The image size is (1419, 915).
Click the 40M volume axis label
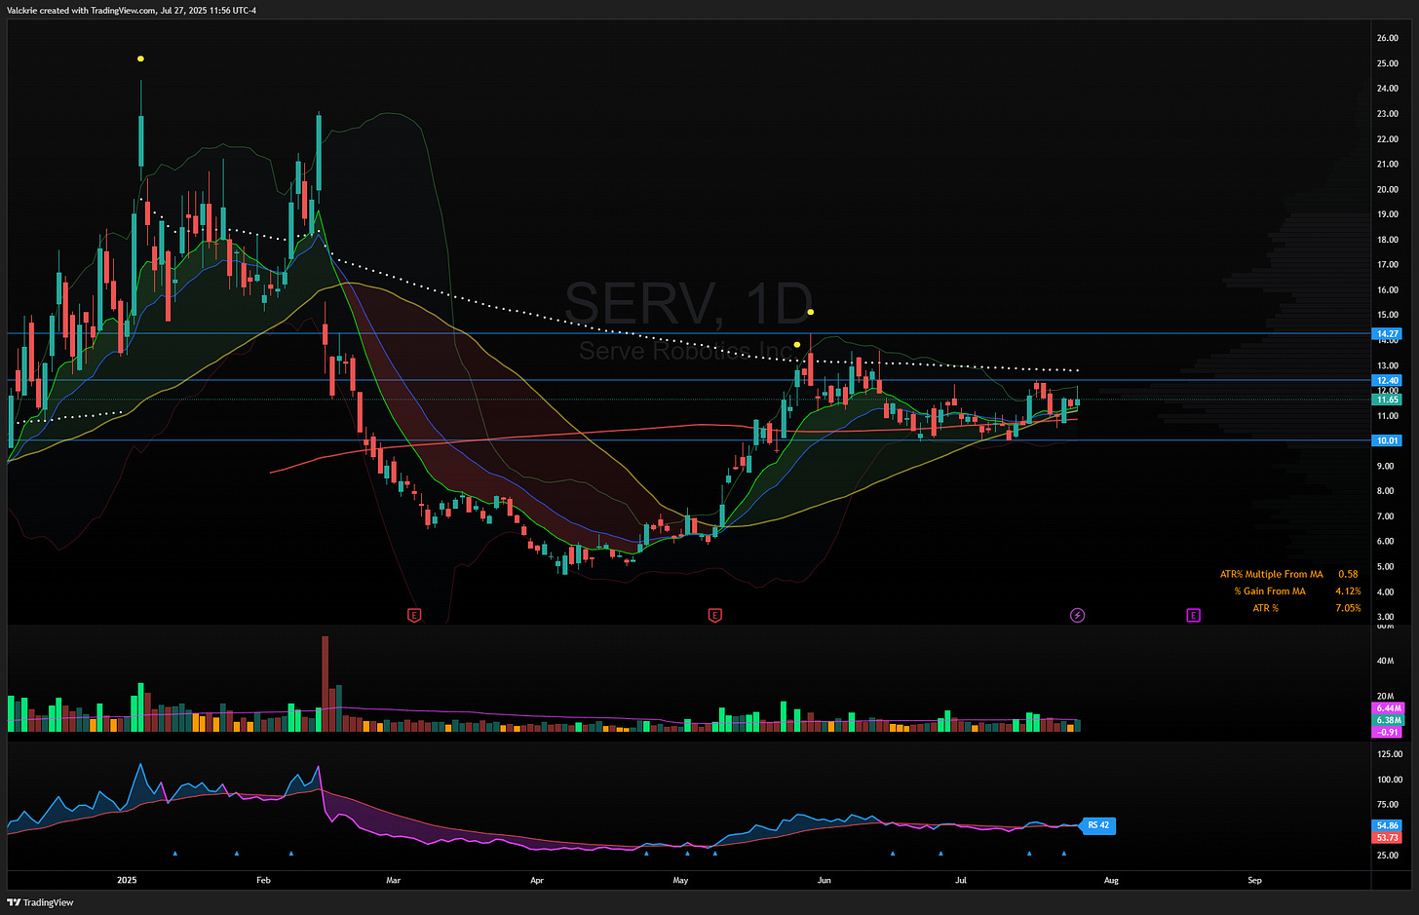[1384, 661]
